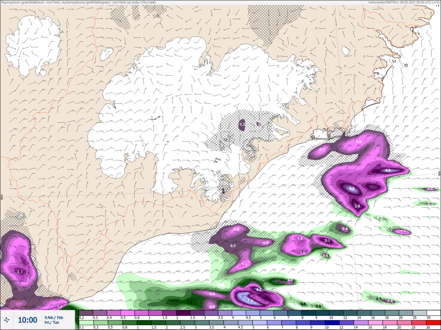The height and width of the screenshot is (330, 441).
Task: Select top-row purple swatch starting at 0.2
Action: [x=86, y=313]
